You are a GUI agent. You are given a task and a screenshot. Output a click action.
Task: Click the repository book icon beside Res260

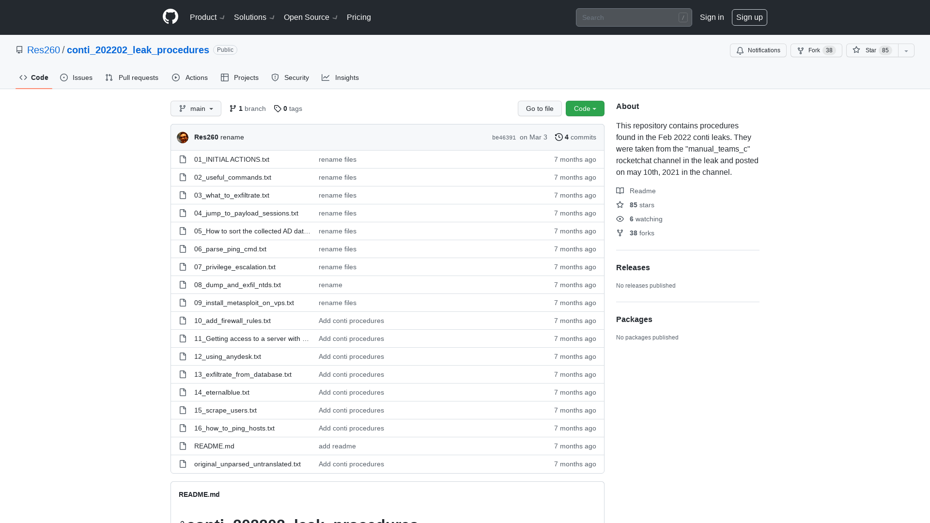tap(19, 50)
